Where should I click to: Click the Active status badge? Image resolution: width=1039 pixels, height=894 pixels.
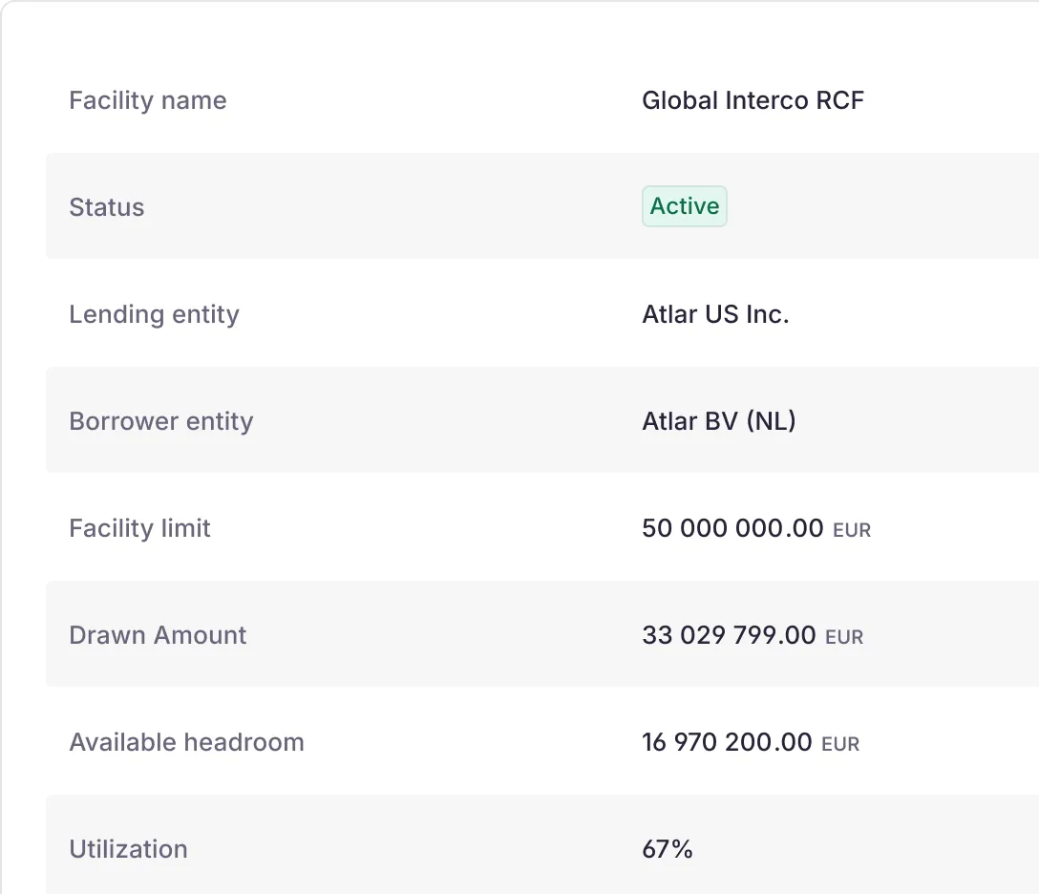(684, 206)
